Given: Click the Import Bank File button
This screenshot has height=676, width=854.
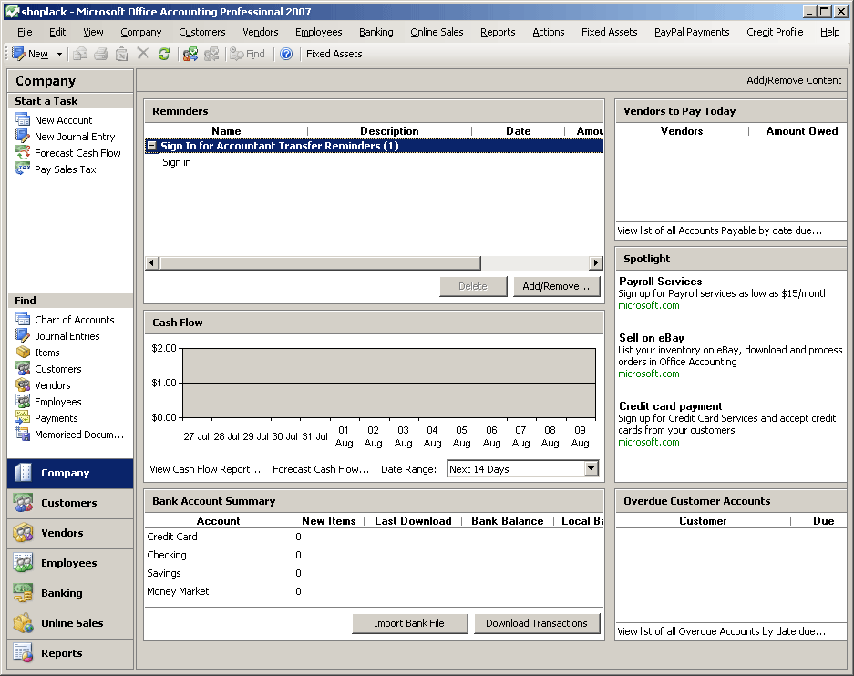Looking at the screenshot, I should [409, 623].
